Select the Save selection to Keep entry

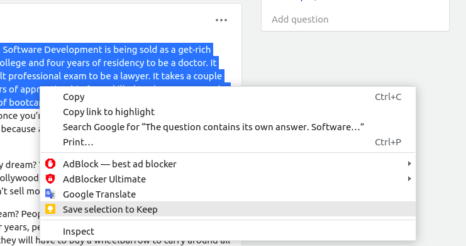(228, 209)
